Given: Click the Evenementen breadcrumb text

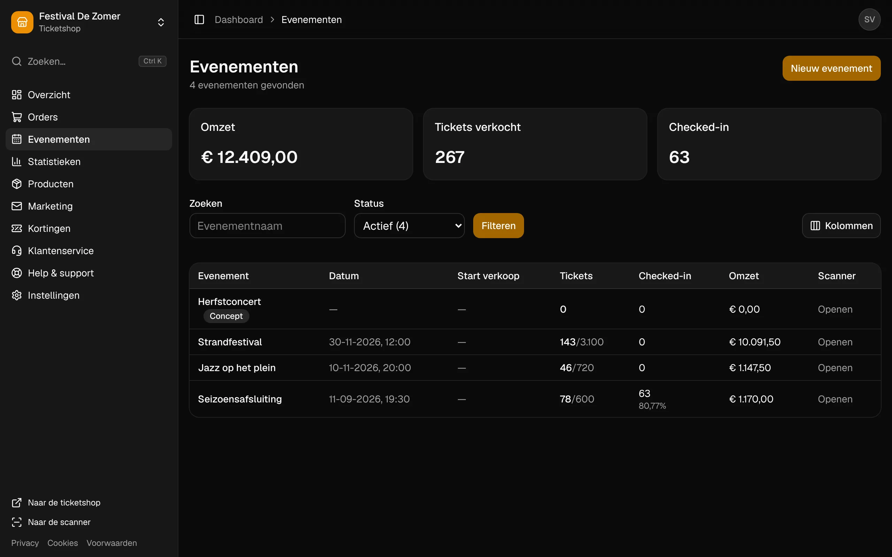Looking at the screenshot, I should 312,19.
